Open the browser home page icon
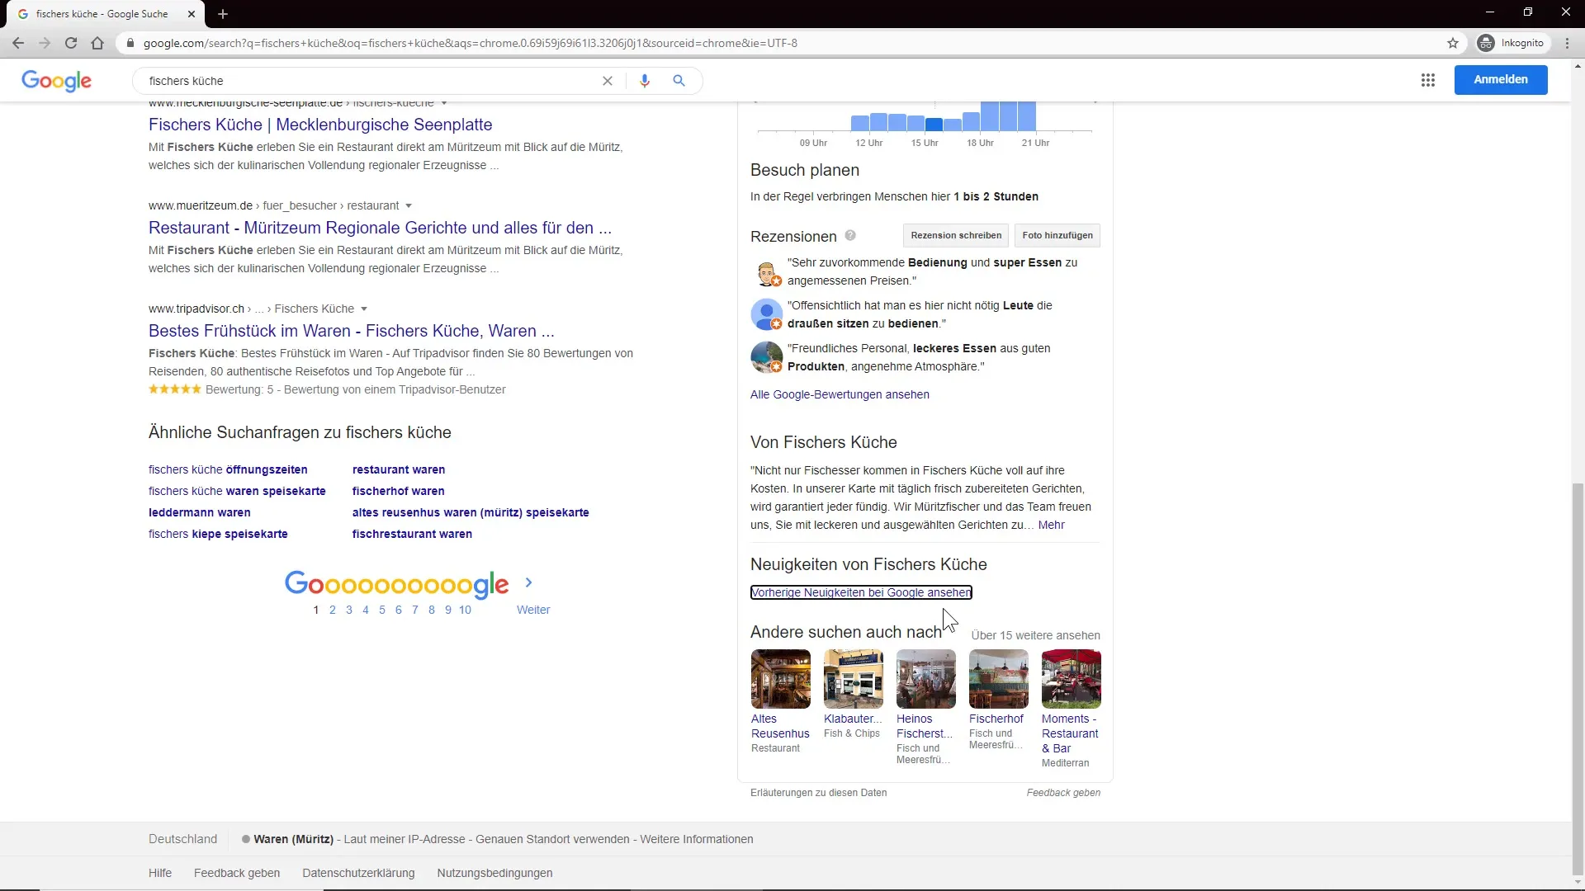 coord(97,43)
